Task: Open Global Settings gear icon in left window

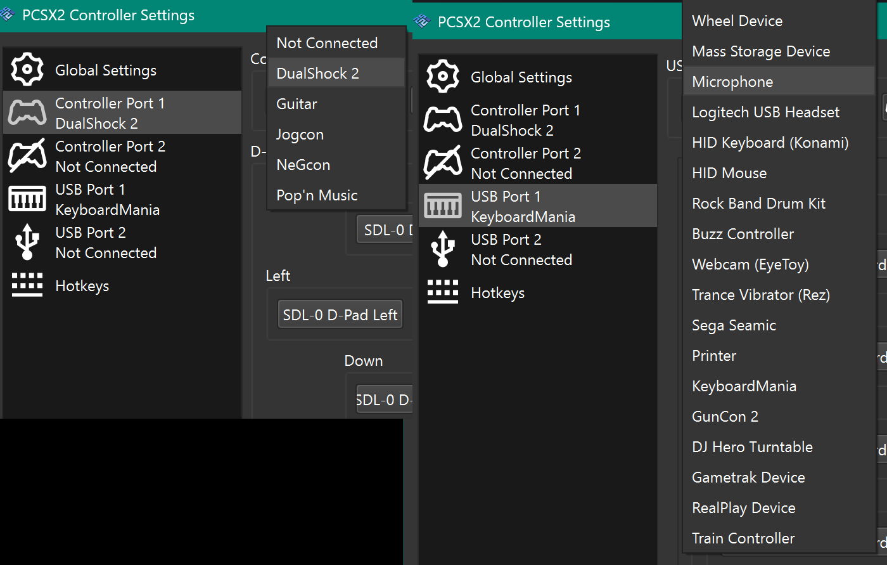Action: pyautogui.click(x=27, y=70)
